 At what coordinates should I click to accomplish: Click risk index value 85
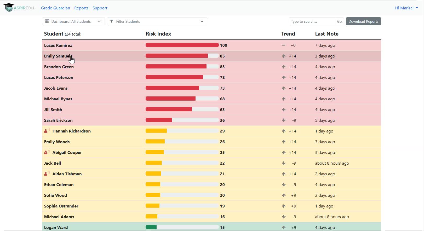point(222,56)
